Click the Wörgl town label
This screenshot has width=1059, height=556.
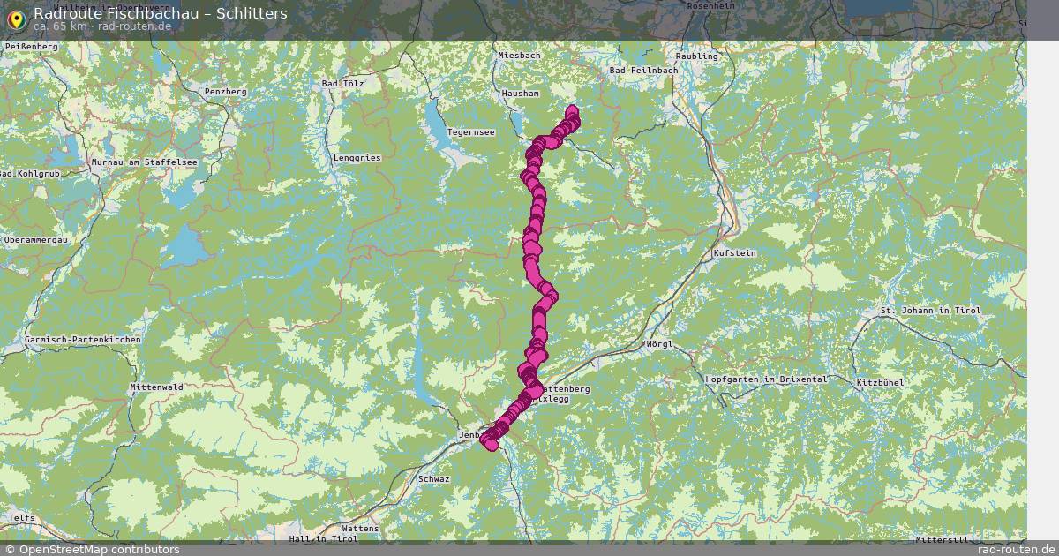(x=659, y=343)
